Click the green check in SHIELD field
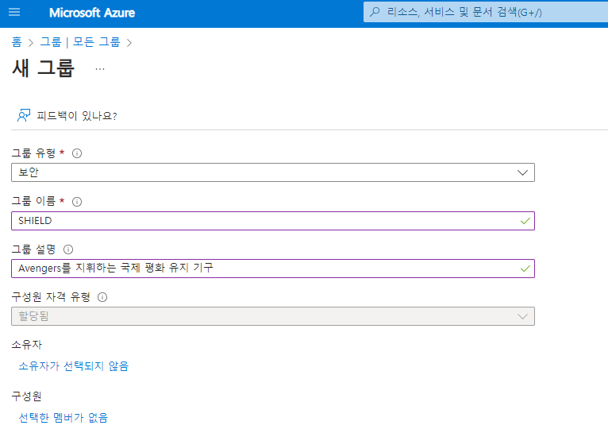The width and height of the screenshot is (608, 433). click(x=525, y=221)
